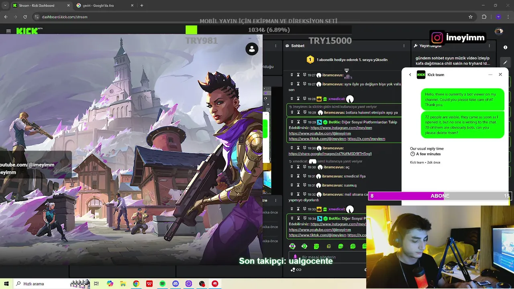
Task: Open the instagram.com/imeyimm link in chat
Action: (x=341, y=128)
